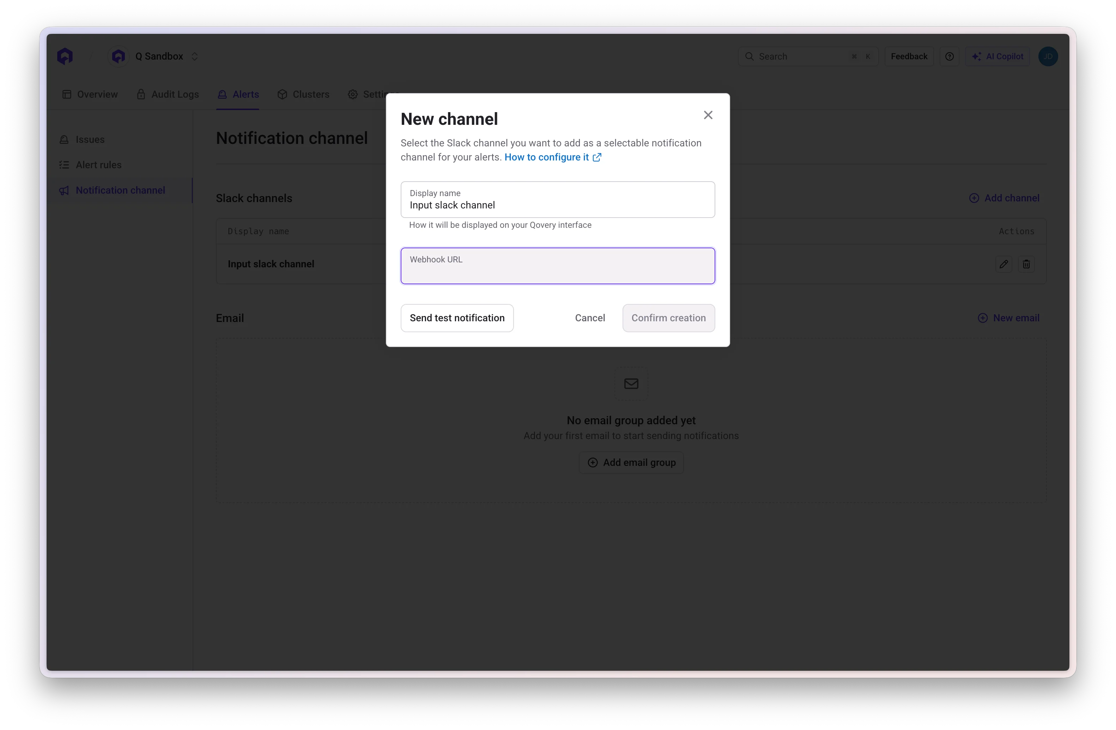Delete the Input slack channel row
1116x730 pixels.
coord(1026,264)
